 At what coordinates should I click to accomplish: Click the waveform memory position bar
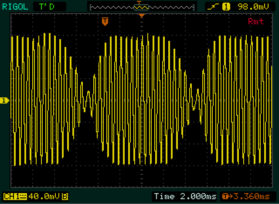(141, 7)
